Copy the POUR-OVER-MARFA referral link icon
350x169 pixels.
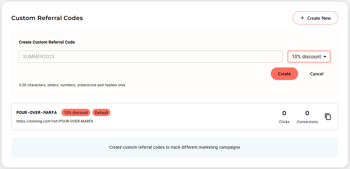coord(328,117)
